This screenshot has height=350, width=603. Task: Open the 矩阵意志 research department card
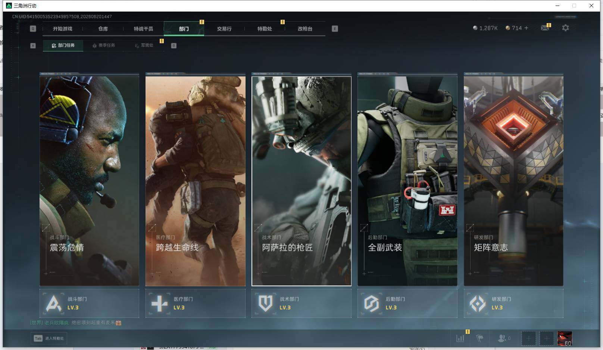513,181
